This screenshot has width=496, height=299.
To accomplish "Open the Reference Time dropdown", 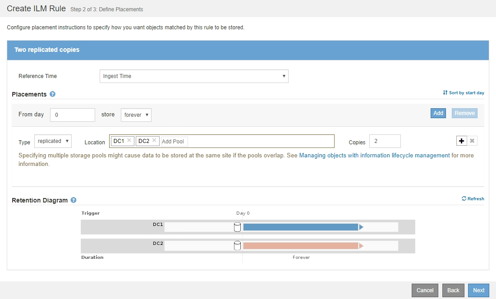I will pyautogui.click(x=193, y=76).
